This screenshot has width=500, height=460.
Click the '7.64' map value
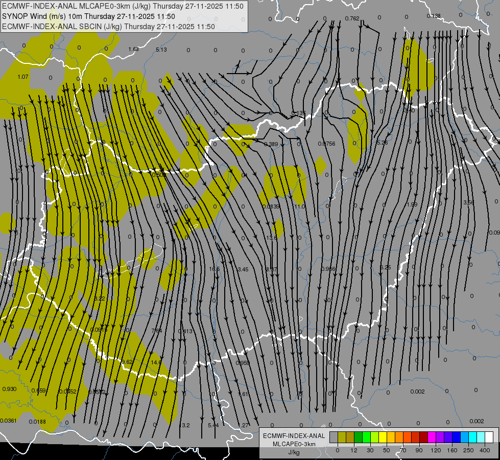click(157, 330)
